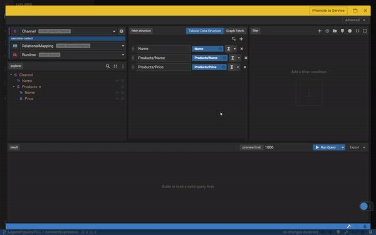Open the Run Query options arrow
Viewport: 376px width, 235px height.
(343, 147)
